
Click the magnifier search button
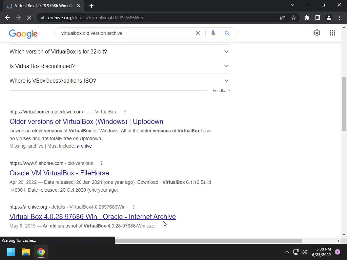pos(227,33)
